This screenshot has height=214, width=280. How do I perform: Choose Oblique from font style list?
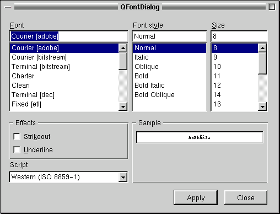[x=169, y=67]
